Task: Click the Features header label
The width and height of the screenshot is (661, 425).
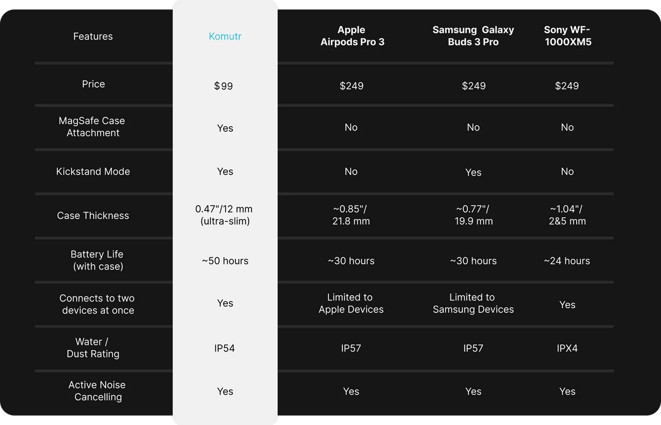Action: (93, 36)
